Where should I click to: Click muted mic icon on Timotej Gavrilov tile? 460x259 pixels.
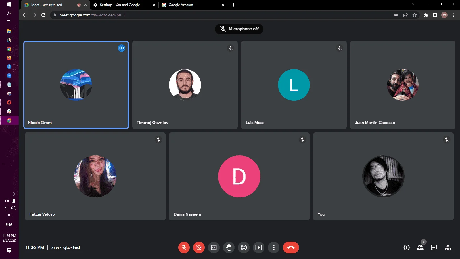coord(231,48)
